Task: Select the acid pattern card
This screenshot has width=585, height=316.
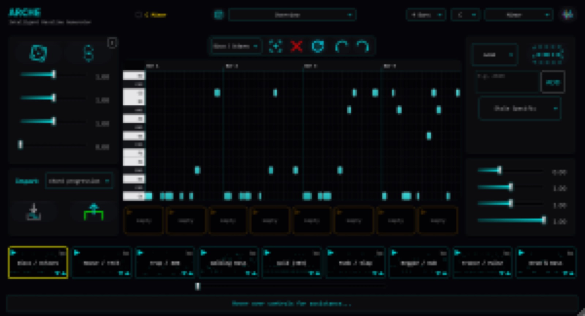Action: coord(292,263)
